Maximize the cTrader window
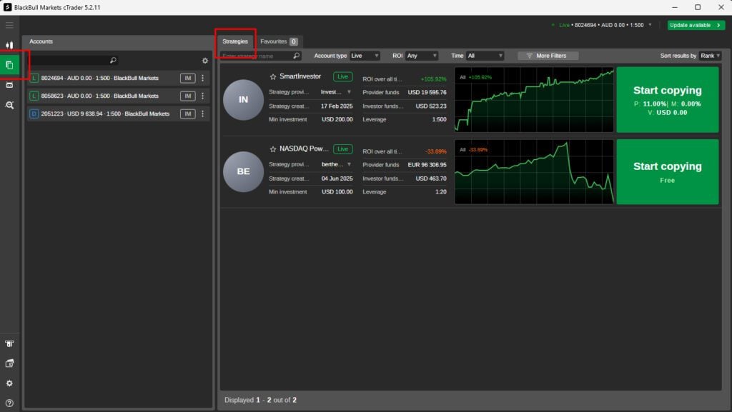 (698, 7)
